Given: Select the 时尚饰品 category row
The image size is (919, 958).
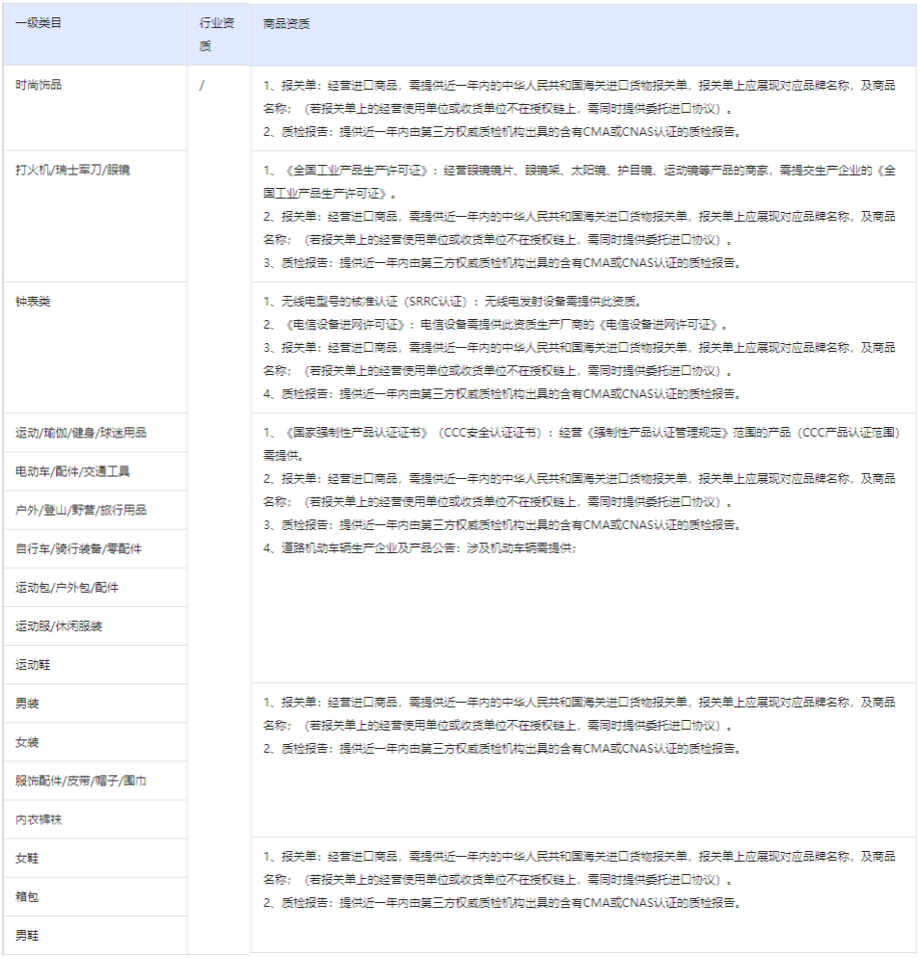Looking at the screenshot, I should [x=41, y=85].
